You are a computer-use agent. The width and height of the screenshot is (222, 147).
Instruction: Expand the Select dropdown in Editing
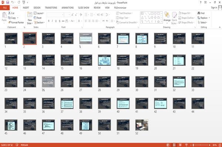(202, 22)
